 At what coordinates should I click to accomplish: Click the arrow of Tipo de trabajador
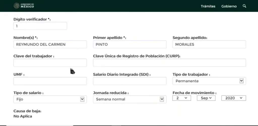click(241, 81)
